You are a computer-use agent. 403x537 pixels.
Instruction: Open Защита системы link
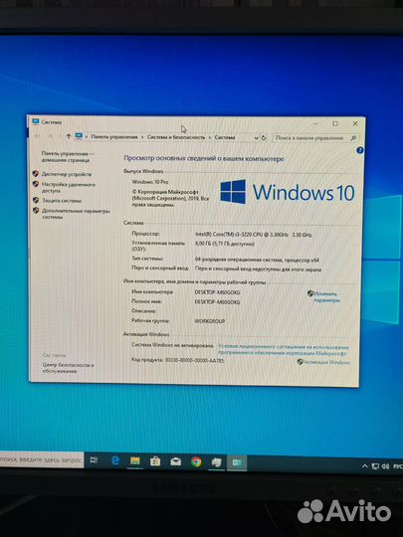coord(62,201)
